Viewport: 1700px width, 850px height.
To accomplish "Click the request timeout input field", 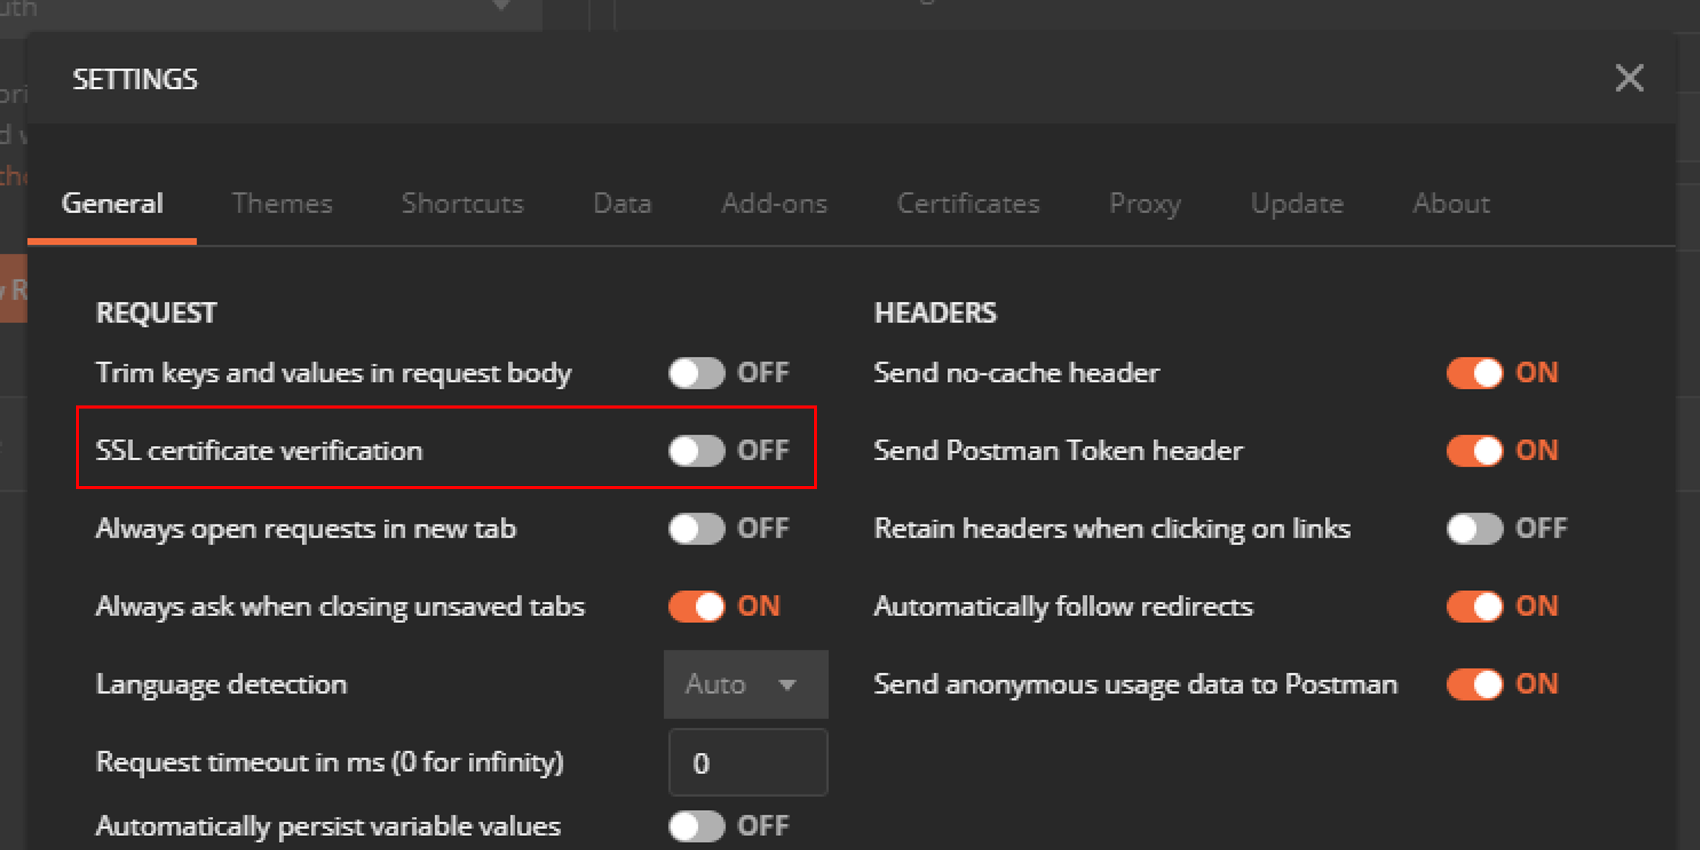I will click(747, 763).
